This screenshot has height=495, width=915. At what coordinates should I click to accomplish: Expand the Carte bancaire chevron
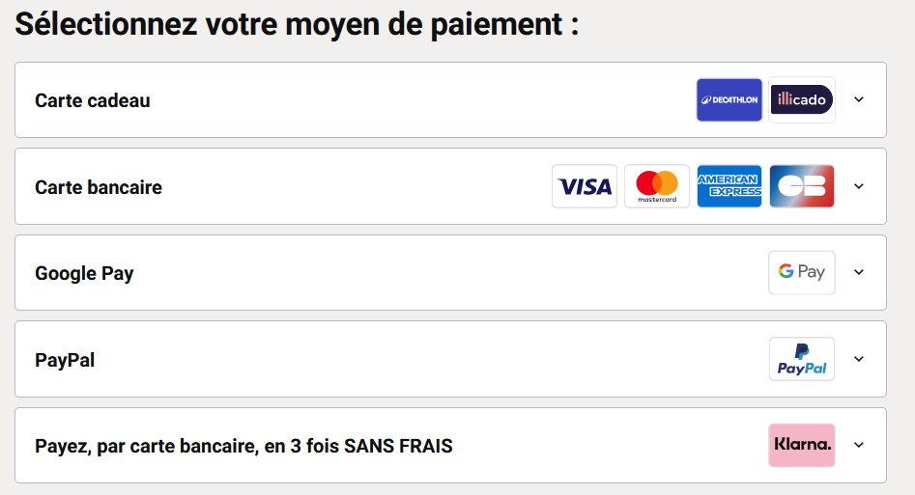tap(858, 186)
